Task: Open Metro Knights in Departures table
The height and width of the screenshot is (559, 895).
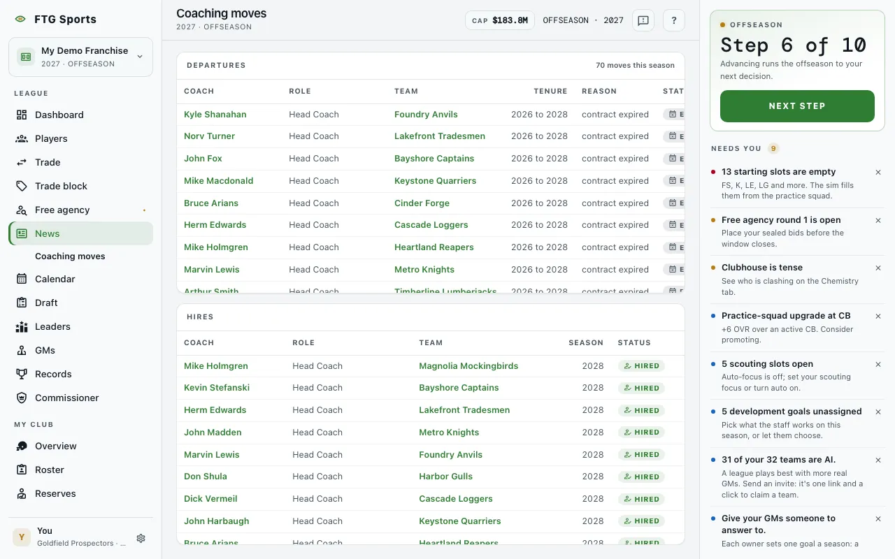Action: coord(424,270)
